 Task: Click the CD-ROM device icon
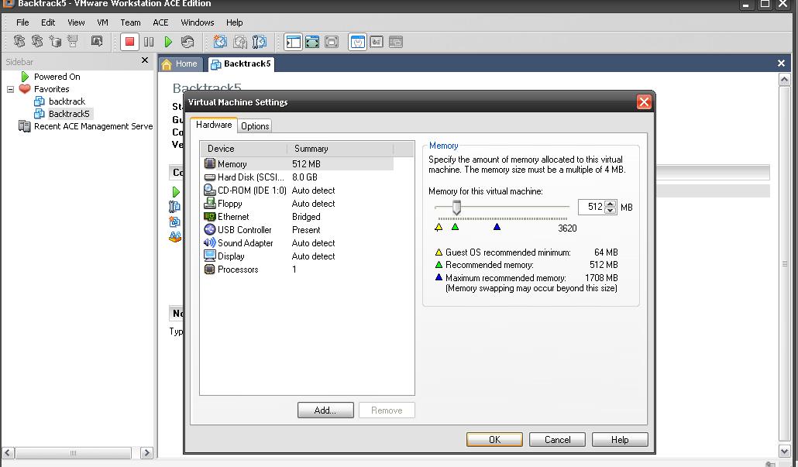tap(210, 190)
